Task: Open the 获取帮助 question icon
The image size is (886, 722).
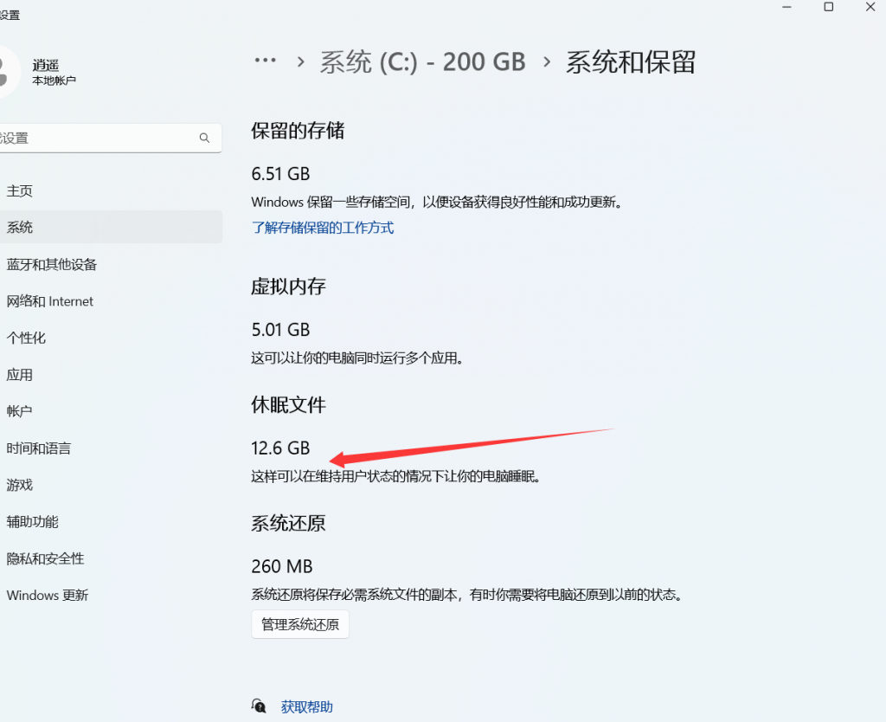Action: click(x=258, y=706)
